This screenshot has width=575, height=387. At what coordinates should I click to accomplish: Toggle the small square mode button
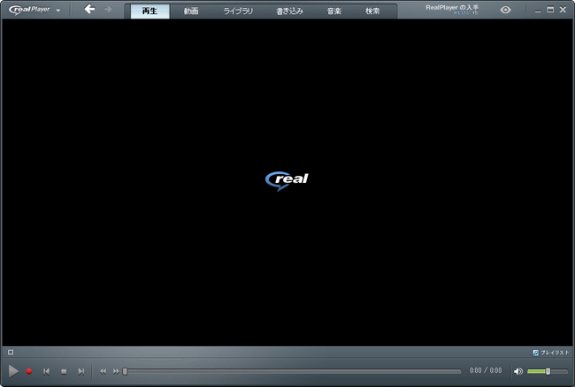tap(11, 353)
